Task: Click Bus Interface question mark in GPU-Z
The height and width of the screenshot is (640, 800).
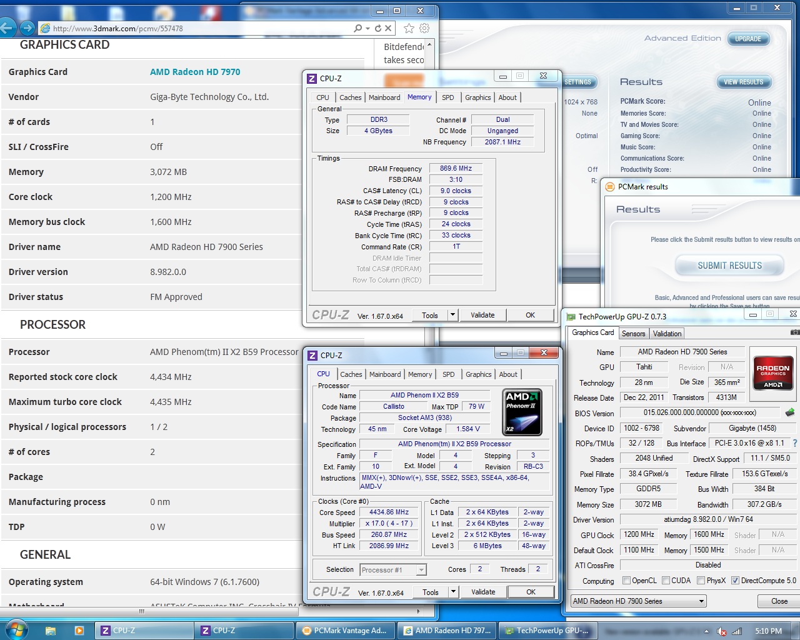Action: (x=795, y=443)
